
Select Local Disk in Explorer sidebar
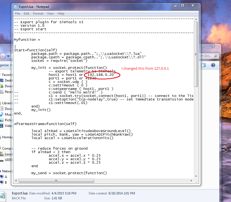point(6,154)
